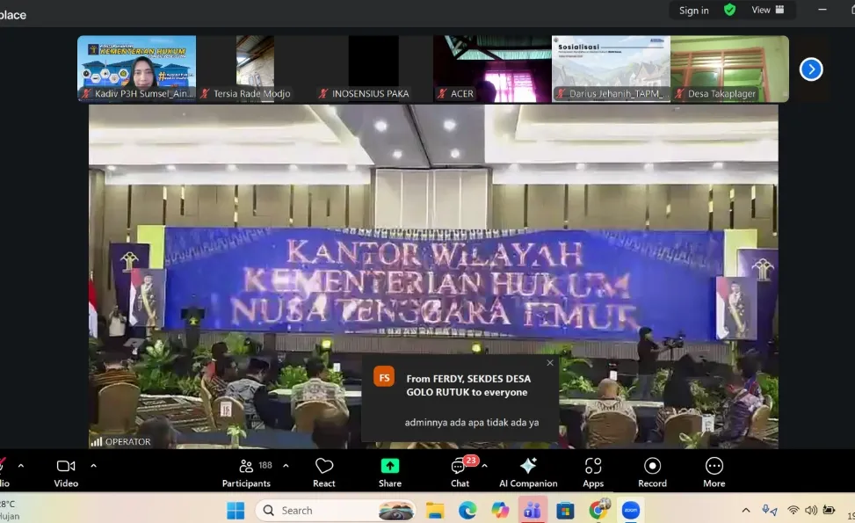Open Microsoft Edge from taskbar

(467, 511)
